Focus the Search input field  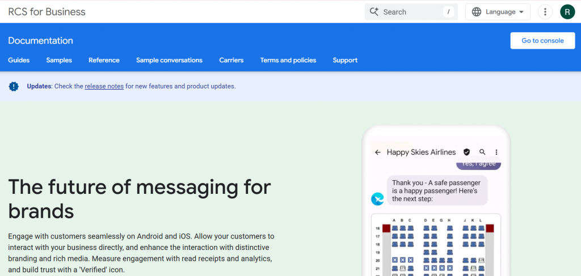[411, 12]
